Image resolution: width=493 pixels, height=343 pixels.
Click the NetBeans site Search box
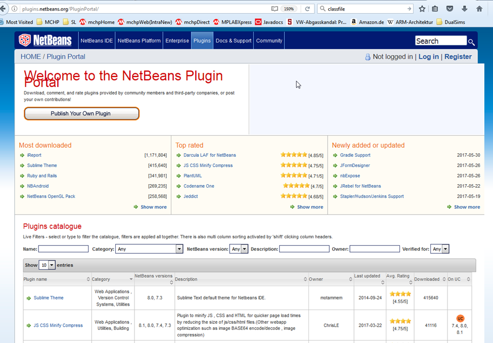coord(441,41)
